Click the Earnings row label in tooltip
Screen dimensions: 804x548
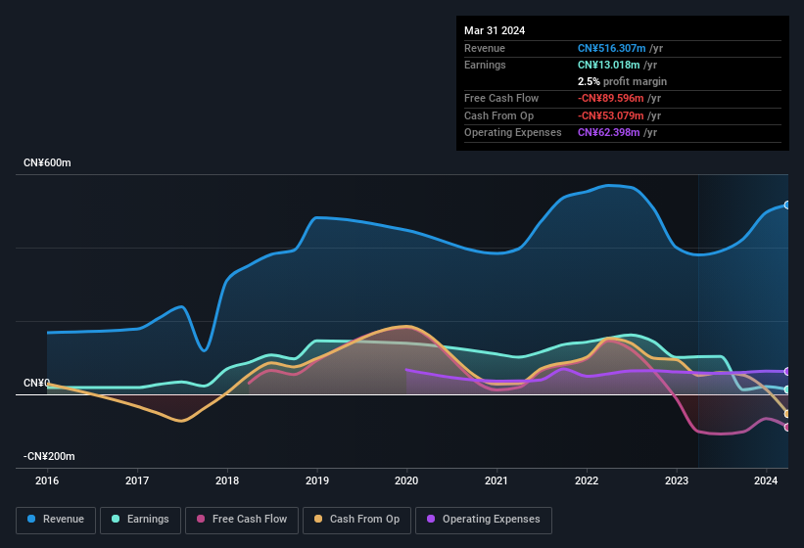pos(485,65)
